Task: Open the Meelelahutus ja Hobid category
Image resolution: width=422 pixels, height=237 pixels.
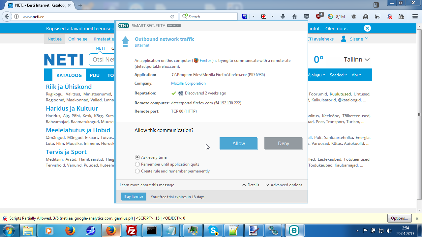Action: (78, 130)
